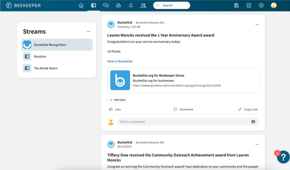Screen dimensions: 290x170
Task: Click the Bucketlist author name on first post
Action: pyautogui.click(x=125, y=22)
